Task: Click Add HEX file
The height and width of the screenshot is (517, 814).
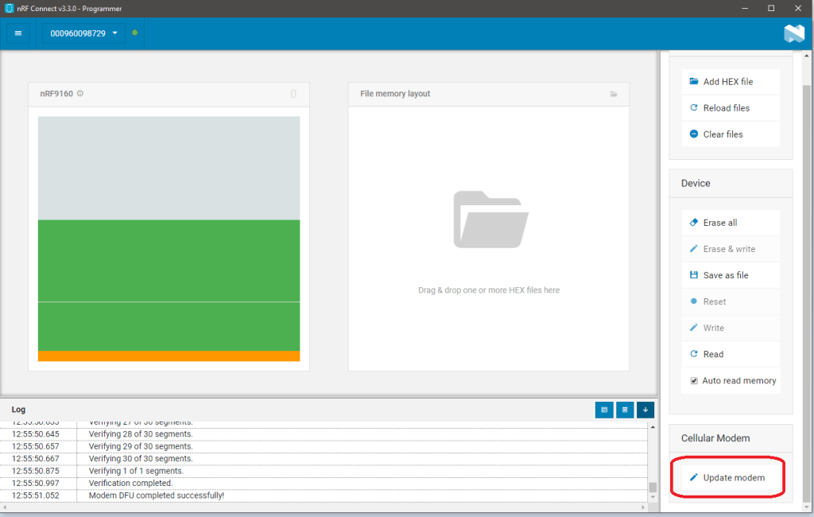Action: point(727,82)
